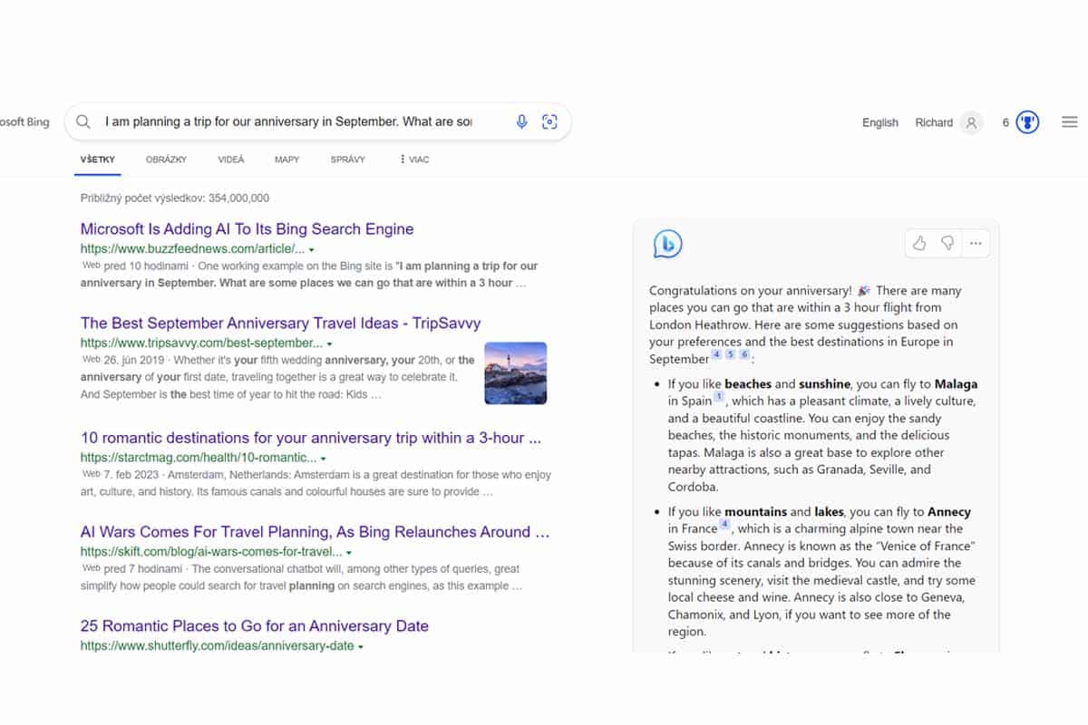The height and width of the screenshot is (725, 1088).
Task: Like the chat answer with thumbs up
Action: click(x=919, y=243)
